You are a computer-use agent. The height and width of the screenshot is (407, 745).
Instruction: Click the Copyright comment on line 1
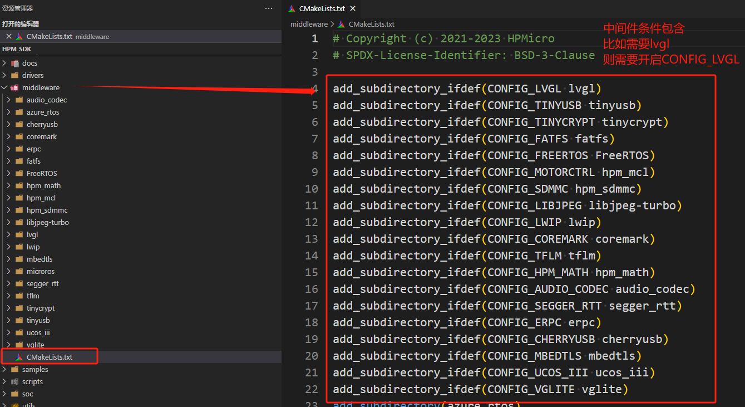pyautogui.click(x=443, y=38)
